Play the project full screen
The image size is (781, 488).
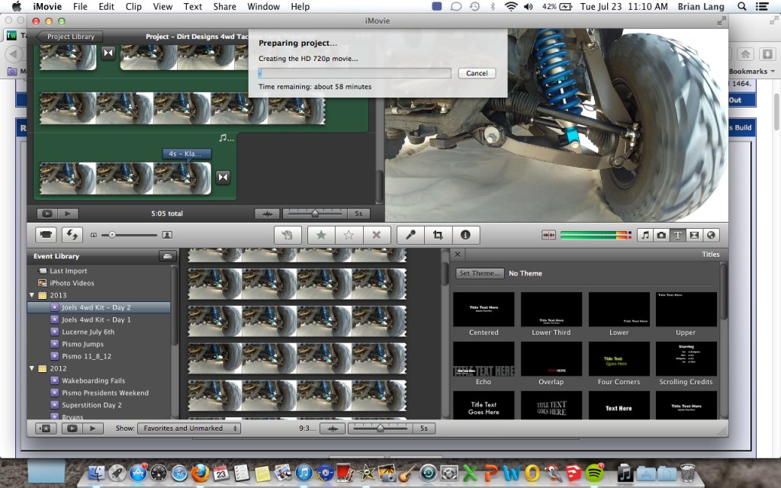coord(47,213)
